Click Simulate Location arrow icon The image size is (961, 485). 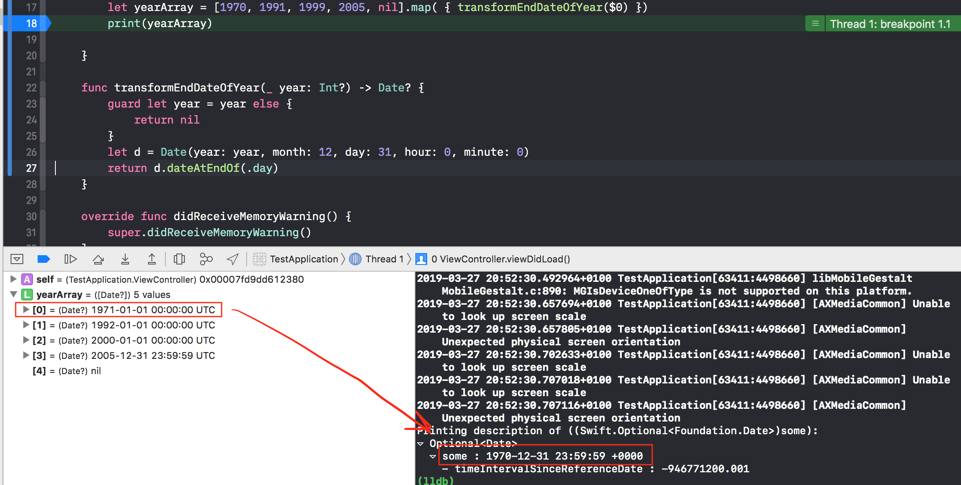click(x=233, y=259)
